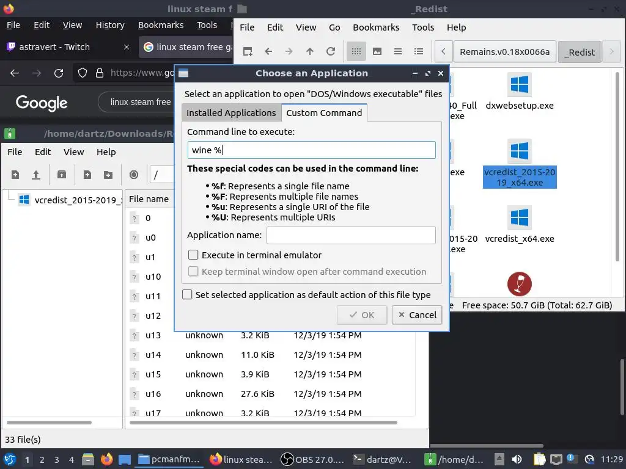Screen dimensions: 626x469
Task: Select the u0 file in the archiver list
Action: pos(150,238)
